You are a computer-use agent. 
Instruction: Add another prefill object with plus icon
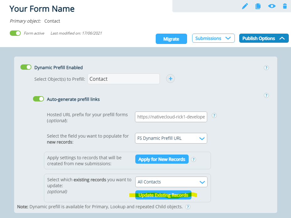pyautogui.click(x=170, y=79)
